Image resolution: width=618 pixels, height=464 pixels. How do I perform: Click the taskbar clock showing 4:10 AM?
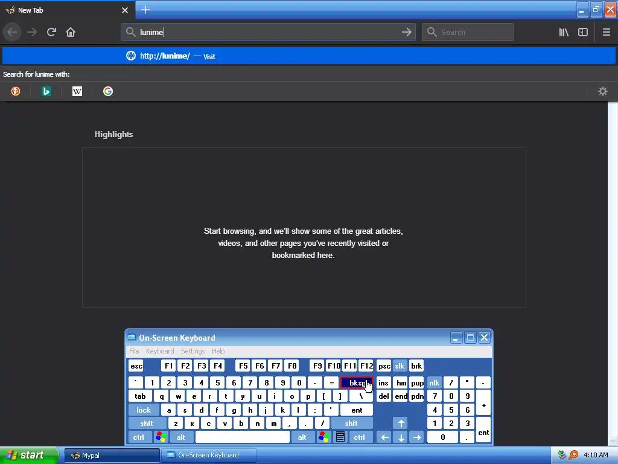point(596,455)
